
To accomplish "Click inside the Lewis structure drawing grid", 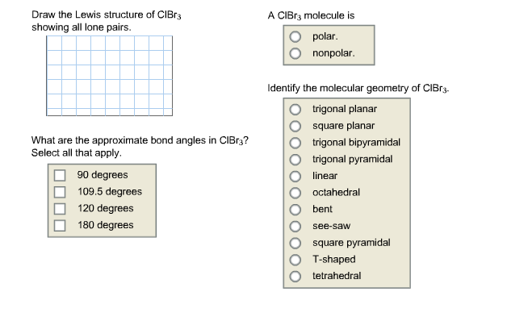I will click(x=110, y=76).
